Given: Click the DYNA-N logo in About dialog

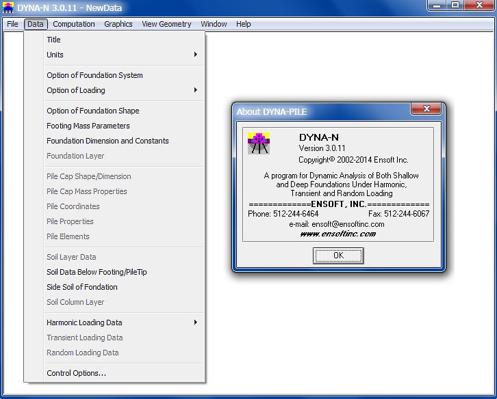Looking at the screenshot, I should 259,143.
